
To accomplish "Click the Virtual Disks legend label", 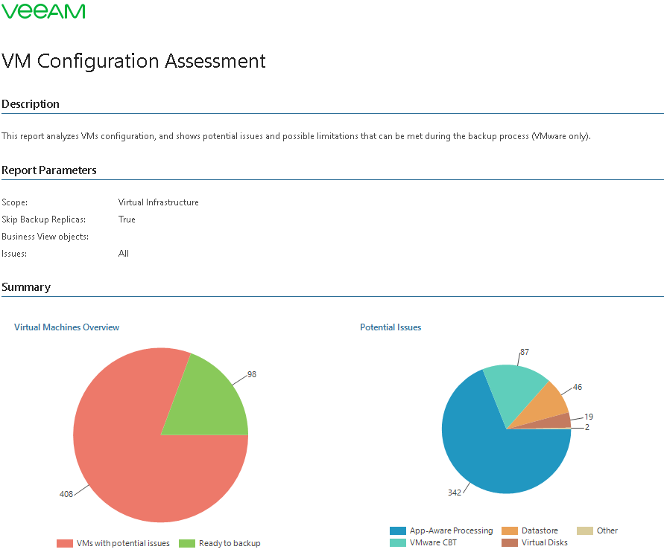I will click(x=545, y=543).
